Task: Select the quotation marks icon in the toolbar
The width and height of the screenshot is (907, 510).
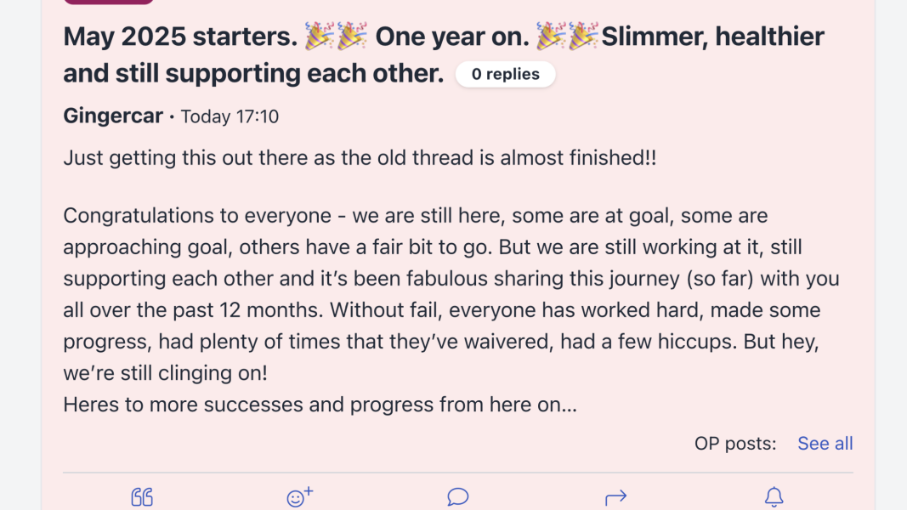Action: tap(142, 496)
